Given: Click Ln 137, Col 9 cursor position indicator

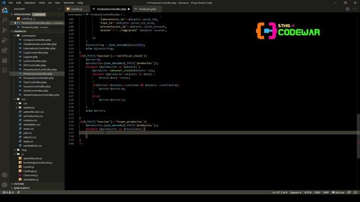Looking at the screenshot, I should click(x=280, y=192).
